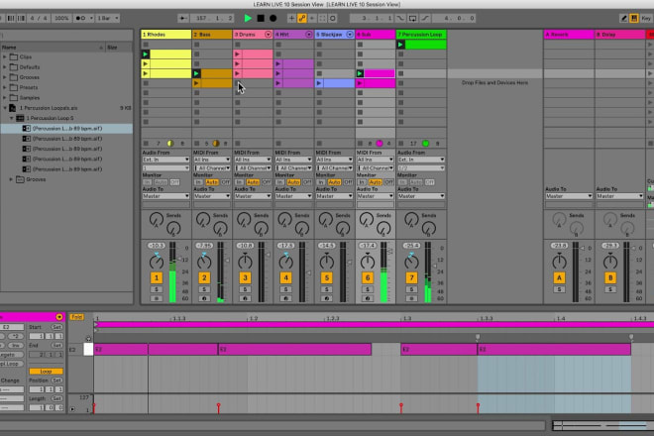Select the 1 Rhodes track header

point(166,35)
